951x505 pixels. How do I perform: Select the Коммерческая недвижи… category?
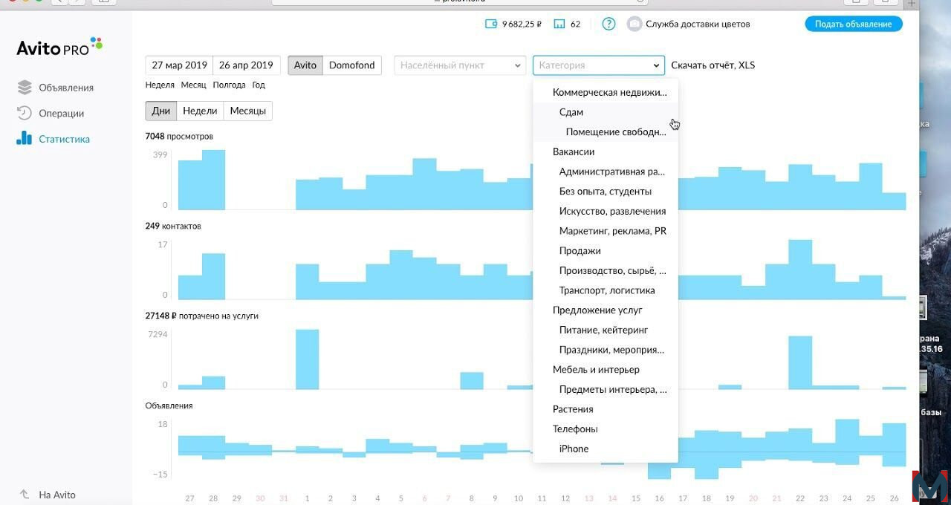606,92
